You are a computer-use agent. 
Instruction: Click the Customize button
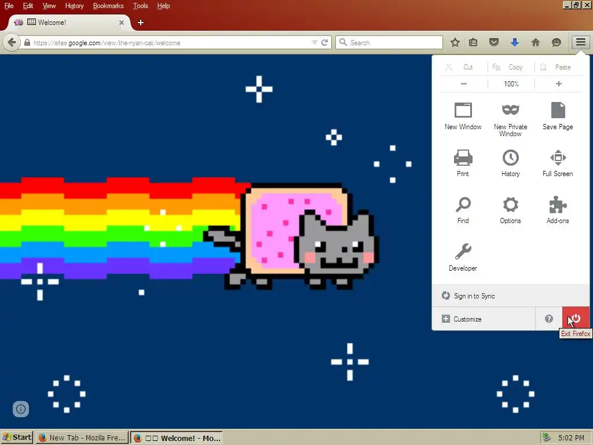484,319
